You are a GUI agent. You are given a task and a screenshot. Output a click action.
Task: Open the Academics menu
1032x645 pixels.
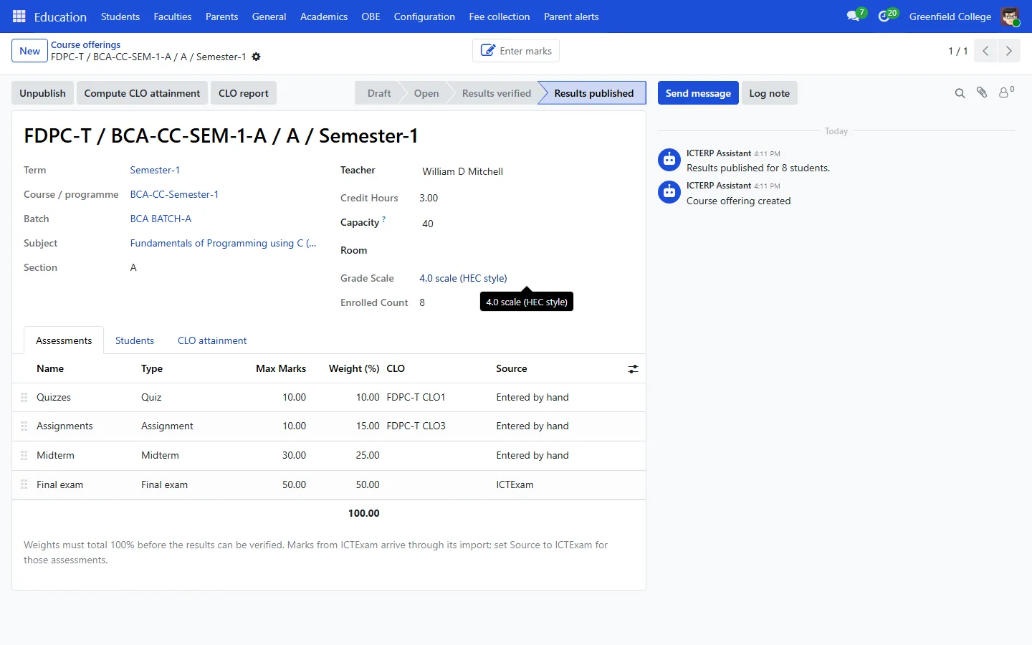point(324,16)
